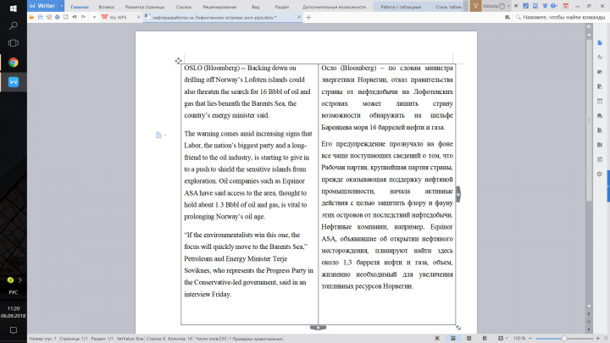Open the Рецензирование ribbon tab
The height and width of the screenshot is (343, 610).
tap(219, 7)
